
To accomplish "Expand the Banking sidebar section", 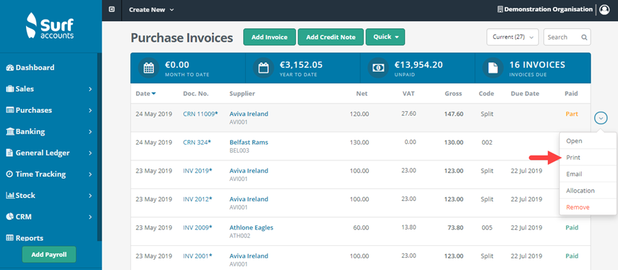I will (49, 132).
